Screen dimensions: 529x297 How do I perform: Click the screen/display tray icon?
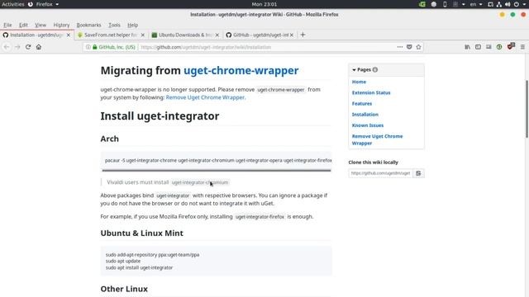490,4
